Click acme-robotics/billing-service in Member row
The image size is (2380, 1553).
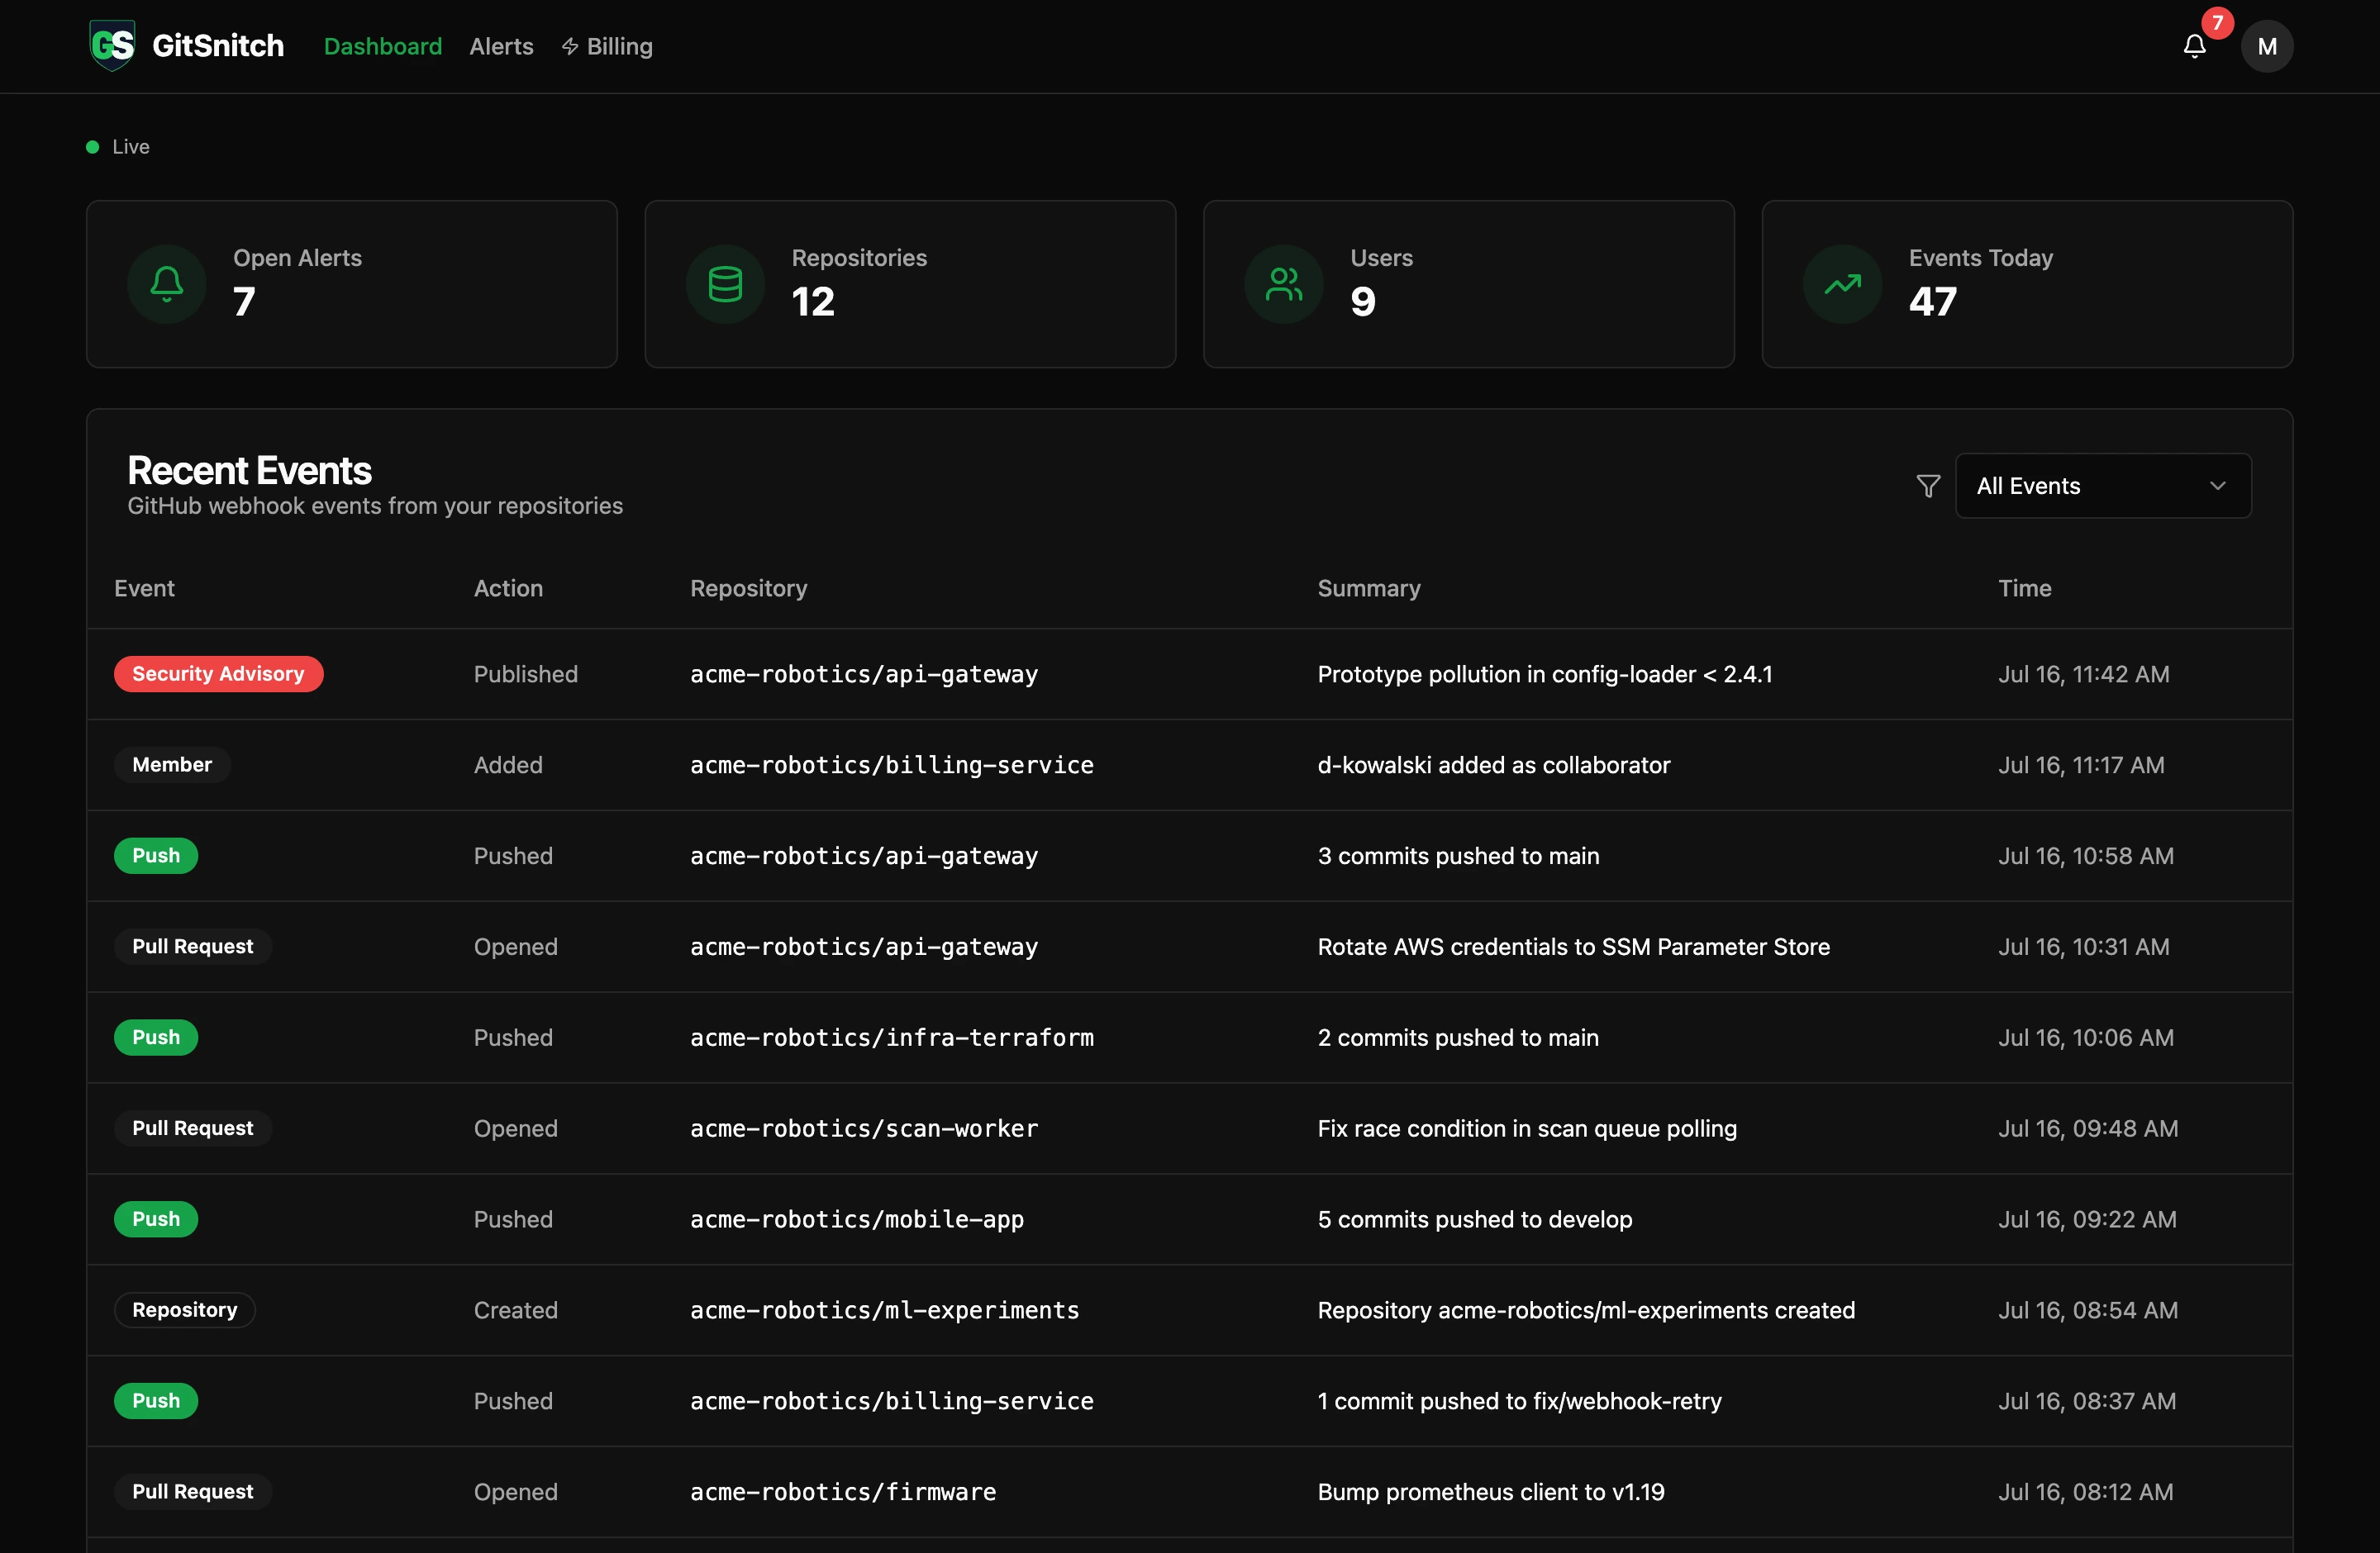(891, 764)
